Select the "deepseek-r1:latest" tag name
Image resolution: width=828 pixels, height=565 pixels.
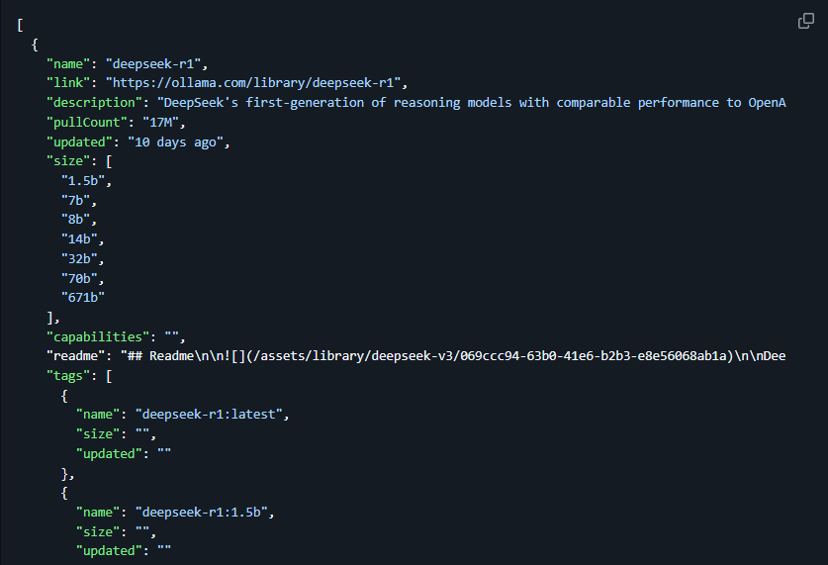(x=209, y=414)
